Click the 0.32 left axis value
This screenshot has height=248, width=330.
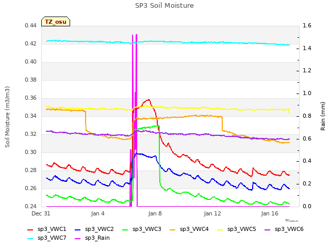(x=30, y=134)
